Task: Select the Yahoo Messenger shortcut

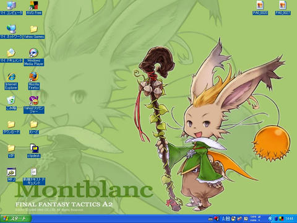Action: click(x=34, y=105)
